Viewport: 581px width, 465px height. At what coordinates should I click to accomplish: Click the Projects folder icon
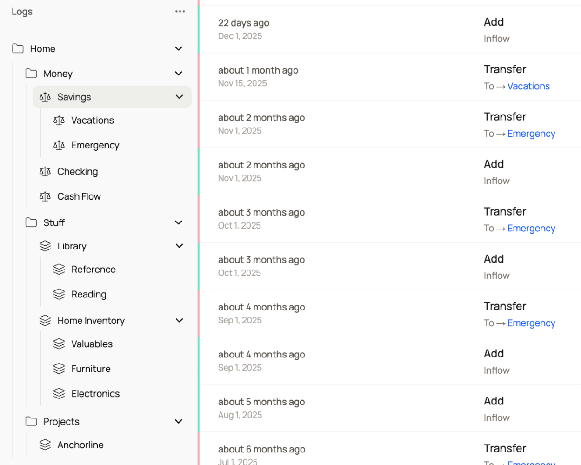31,421
